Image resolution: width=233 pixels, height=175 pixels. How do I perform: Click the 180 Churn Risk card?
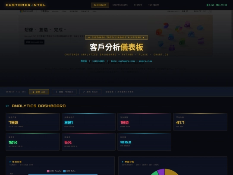click(144, 122)
